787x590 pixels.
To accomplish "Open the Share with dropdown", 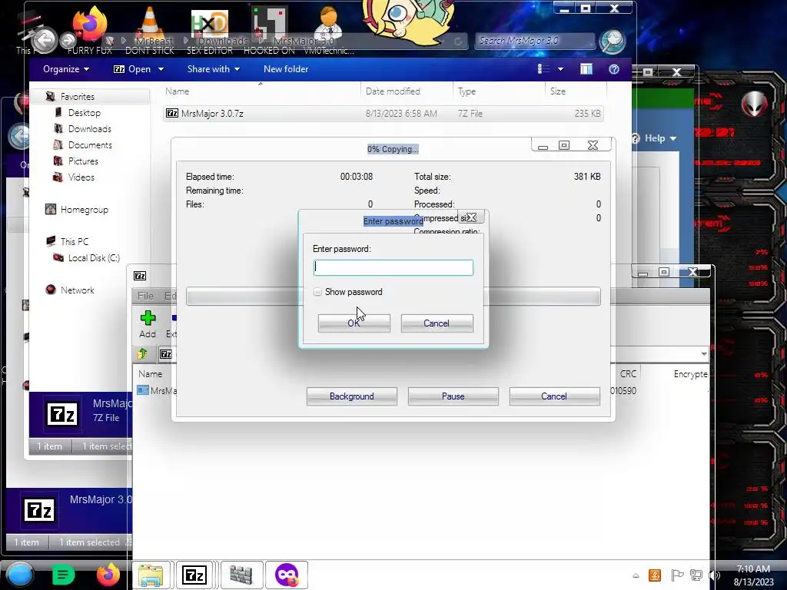I will click(x=214, y=69).
